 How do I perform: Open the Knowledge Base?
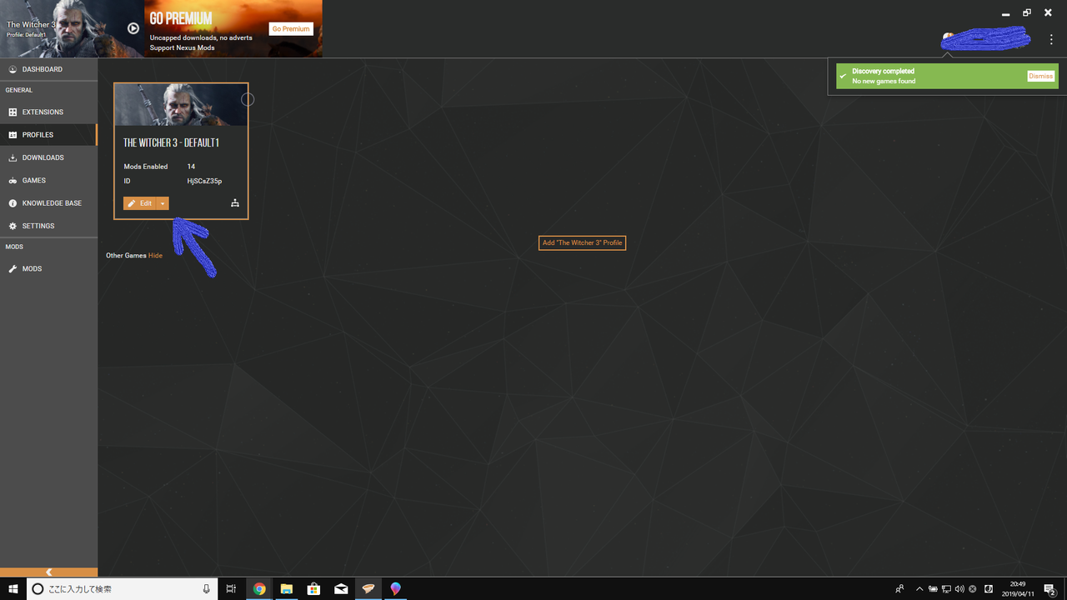point(48,203)
